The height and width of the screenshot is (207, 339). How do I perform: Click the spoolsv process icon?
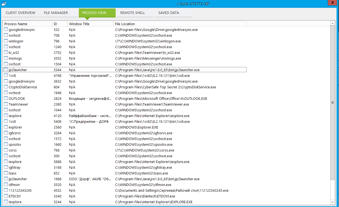click(6, 144)
